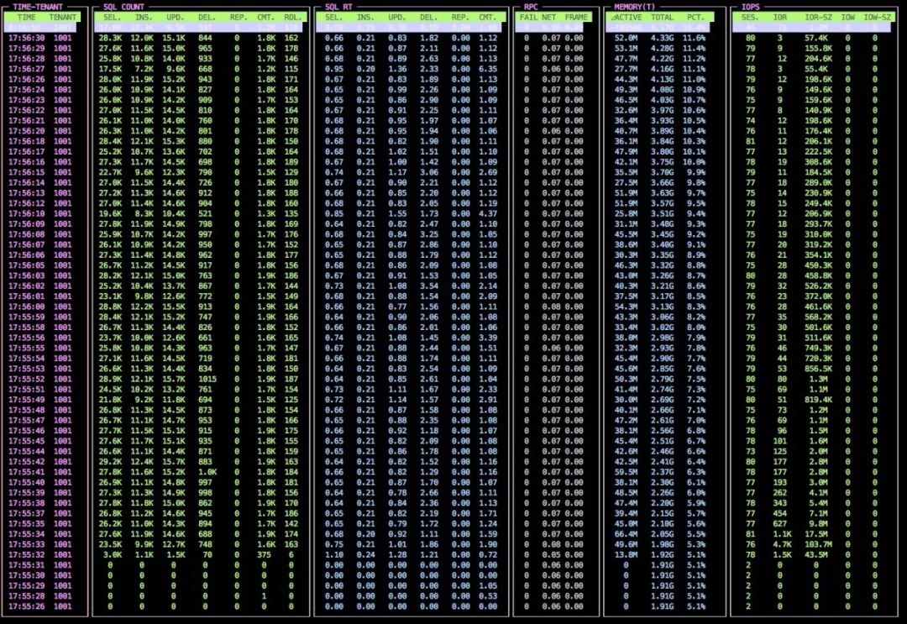Select timestamp 17:56:10
This screenshot has height=624, width=907.
point(27,214)
